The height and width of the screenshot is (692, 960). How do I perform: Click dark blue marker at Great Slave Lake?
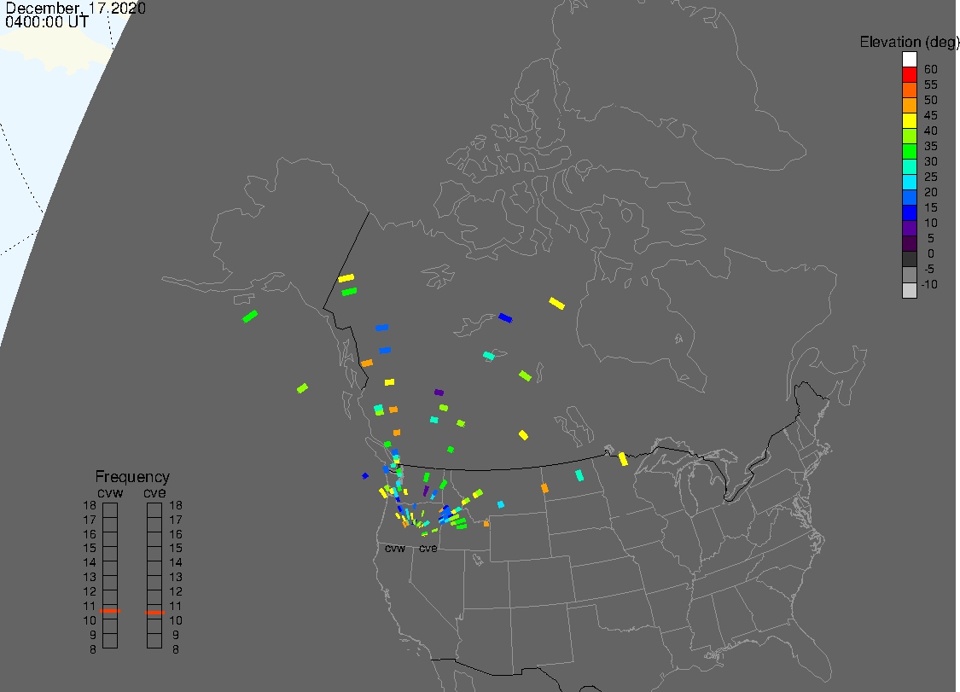click(x=505, y=317)
